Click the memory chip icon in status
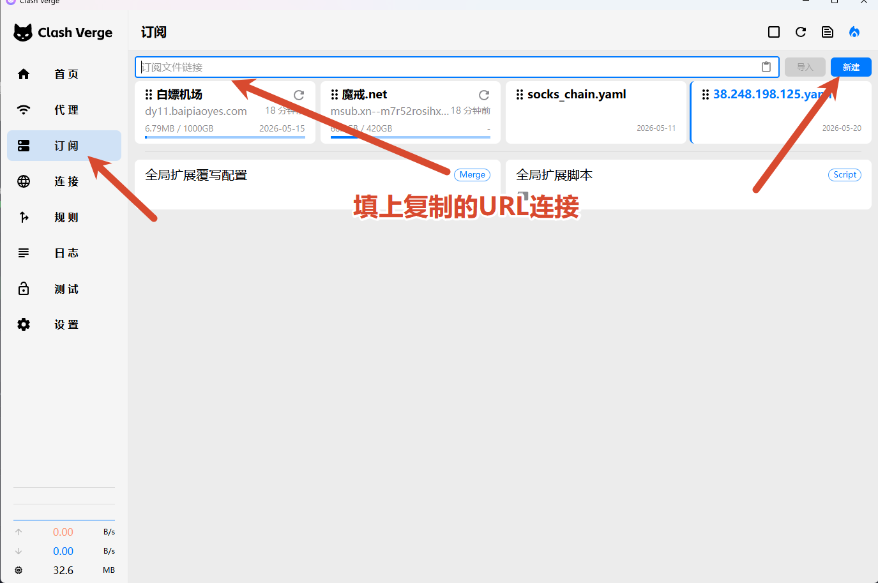 (x=19, y=570)
